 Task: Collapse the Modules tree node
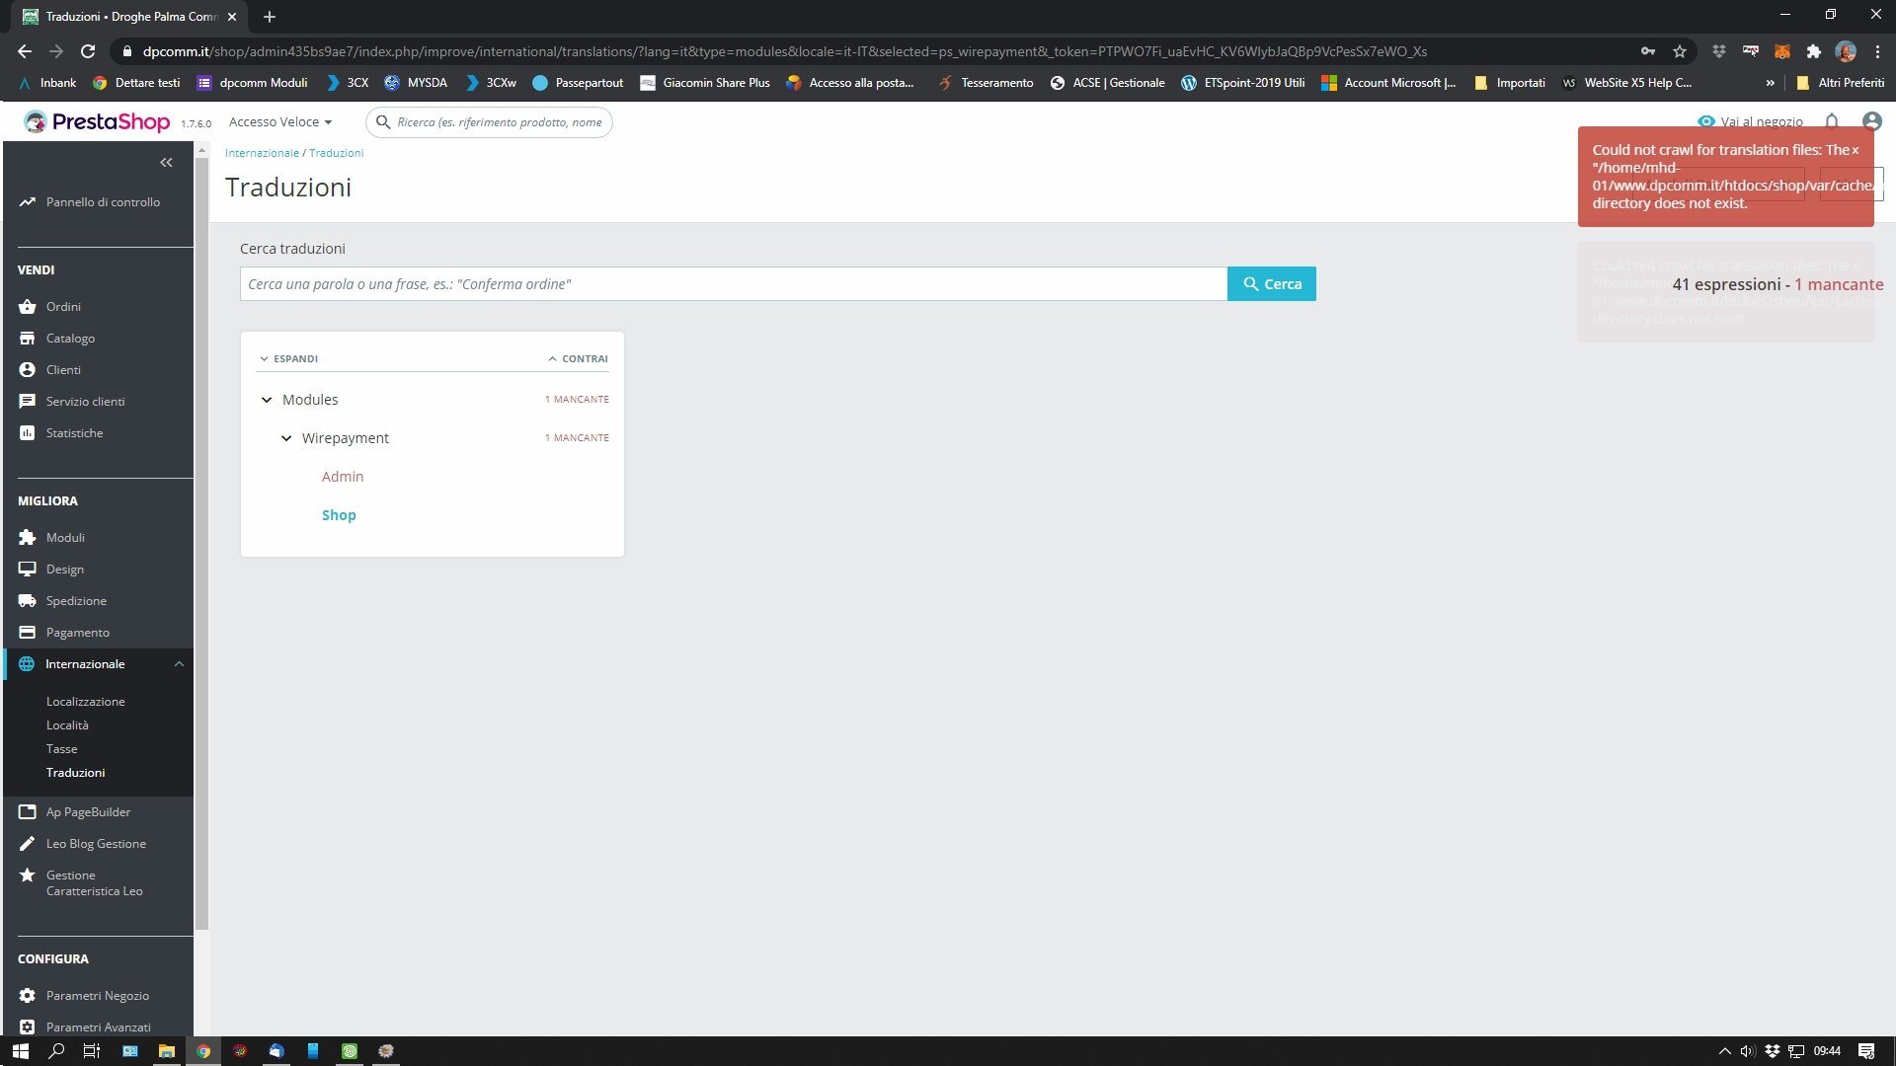tap(267, 400)
